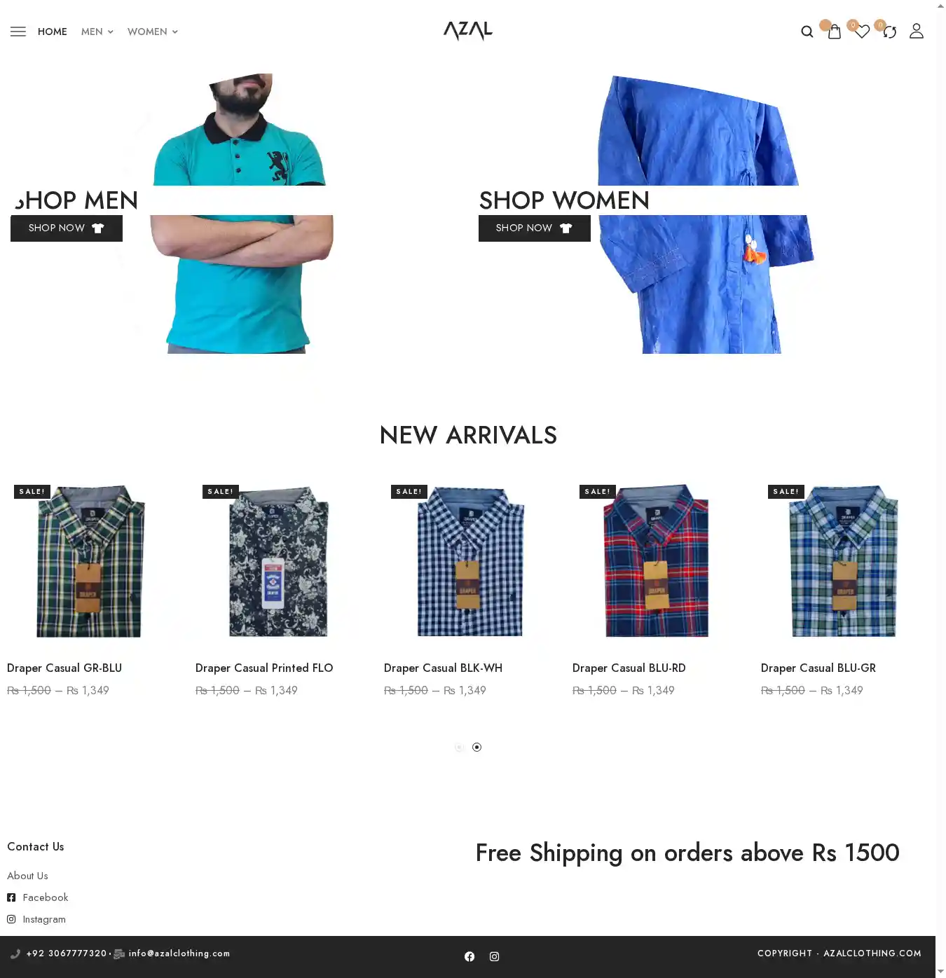Expand the WOMEN dropdown menu
This screenshot has width=946, height=978.
coord(153,32)
